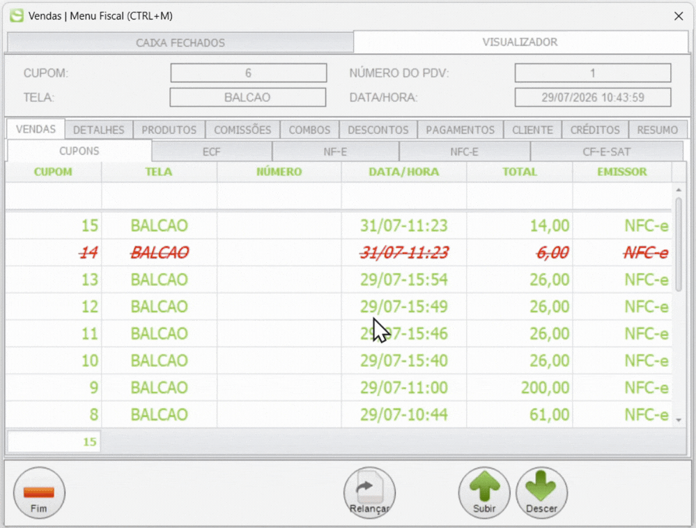Click the 61,00 total value

point(550,415)
